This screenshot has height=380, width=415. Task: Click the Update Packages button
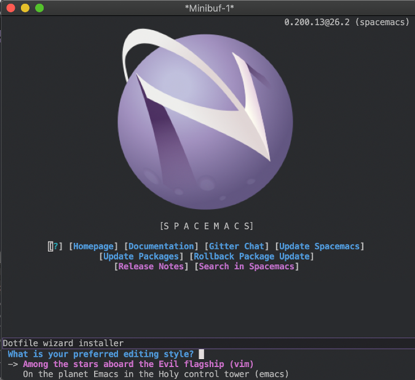click(141, 256)
